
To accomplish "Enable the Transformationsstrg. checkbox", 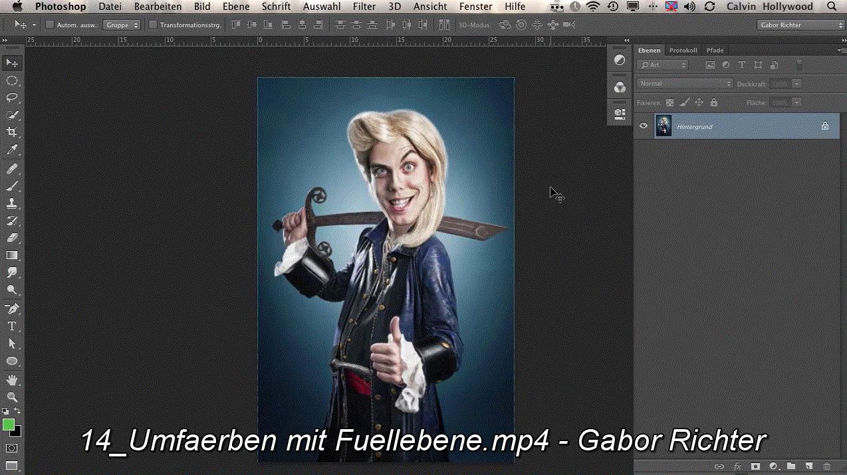I will tap(153, 25).
